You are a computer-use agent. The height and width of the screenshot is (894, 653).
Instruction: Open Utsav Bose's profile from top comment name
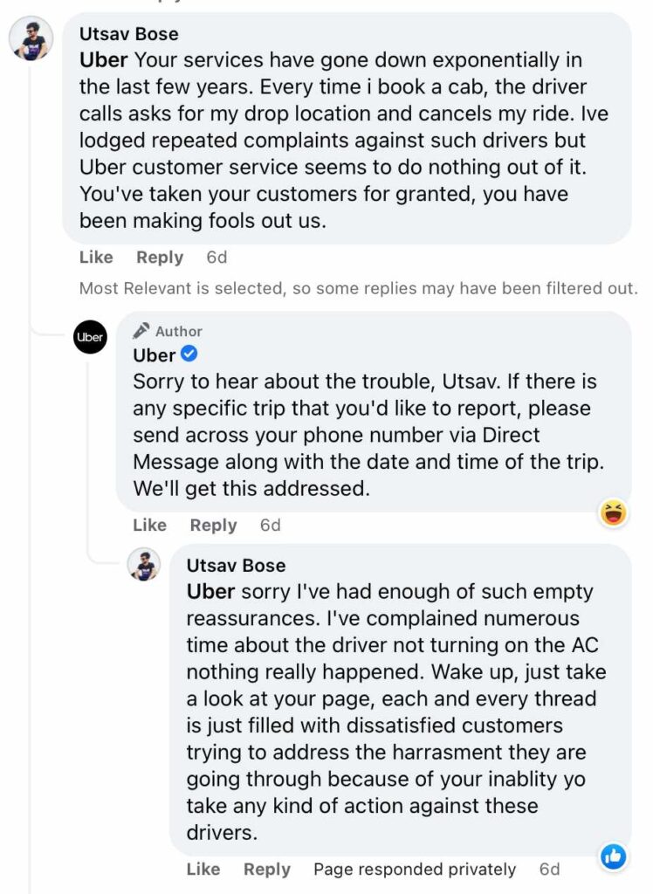129,34
